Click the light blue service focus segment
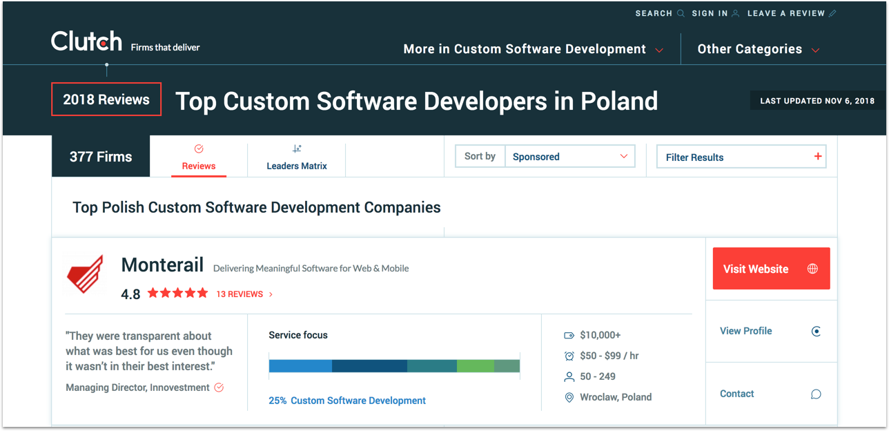 tap(300, 366)
